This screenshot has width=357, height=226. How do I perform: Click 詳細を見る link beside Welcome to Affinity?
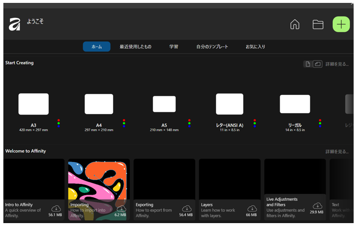pos(337,151)
